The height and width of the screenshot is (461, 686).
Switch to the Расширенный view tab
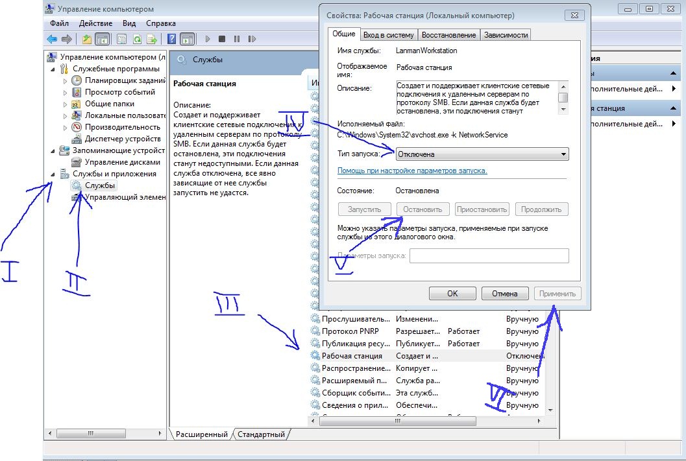(x=202, y=434)
